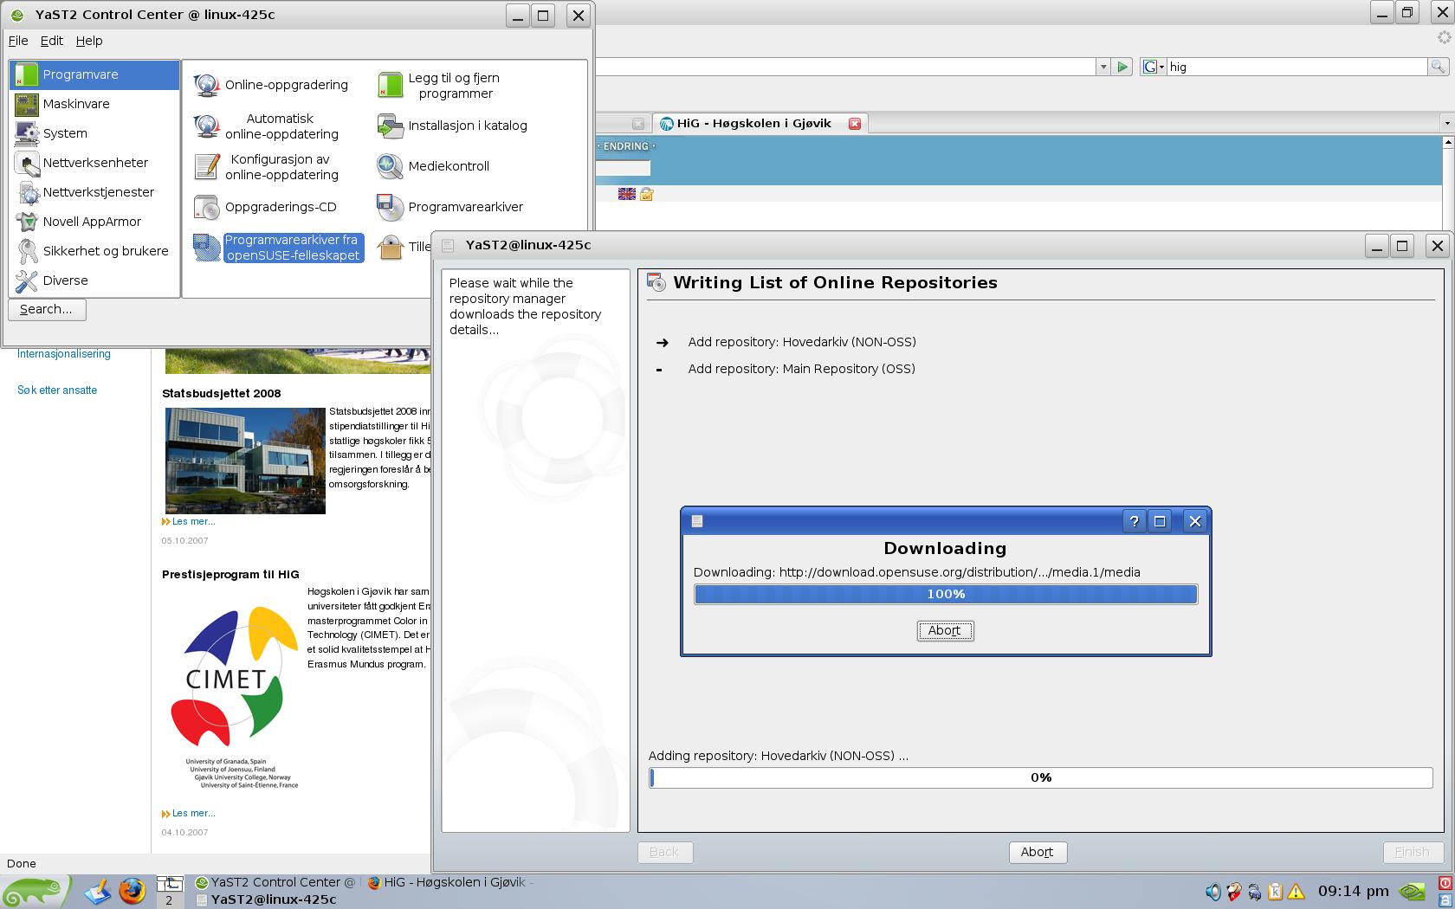The height and width of the screenshot is (909, 1455).
Task: Click the greyed-out Finish button
Action: [x=1412, y=852]
